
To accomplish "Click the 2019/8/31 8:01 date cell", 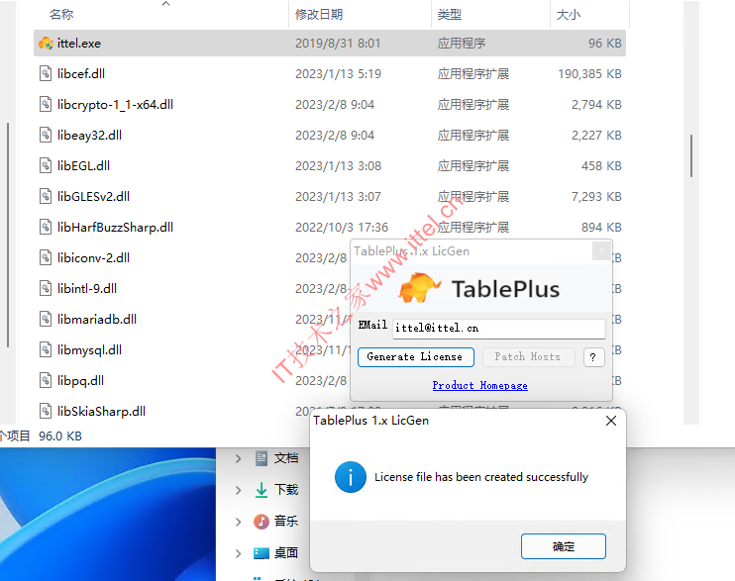I will click(338, 44).
